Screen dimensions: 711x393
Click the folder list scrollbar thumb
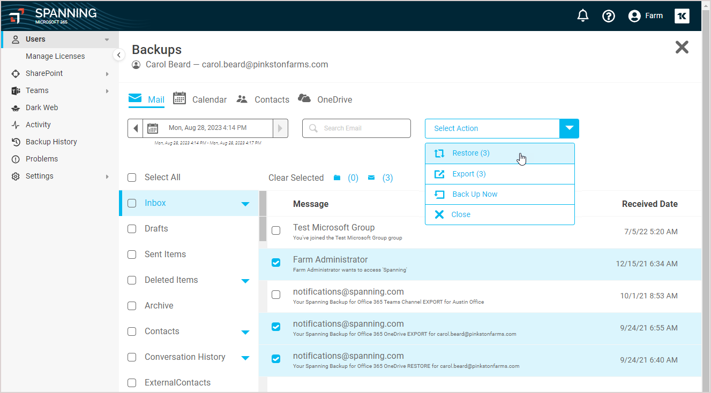point(263,216)
